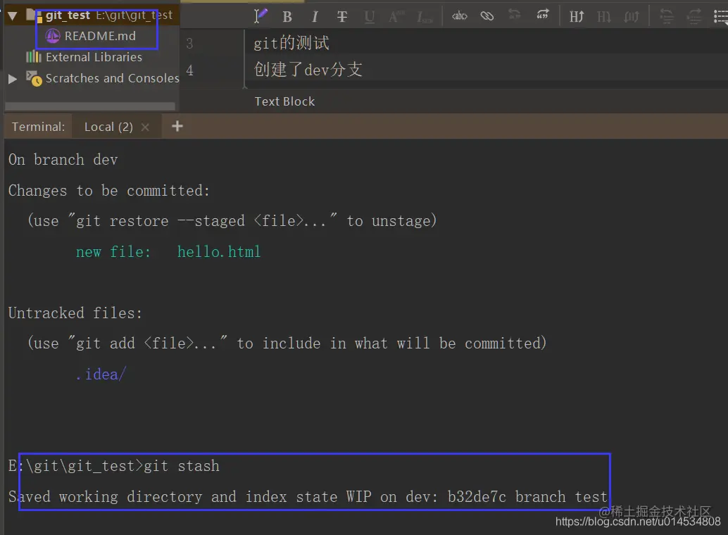
Task: Select Scratches and Consoles item
Action: point(113,78)
